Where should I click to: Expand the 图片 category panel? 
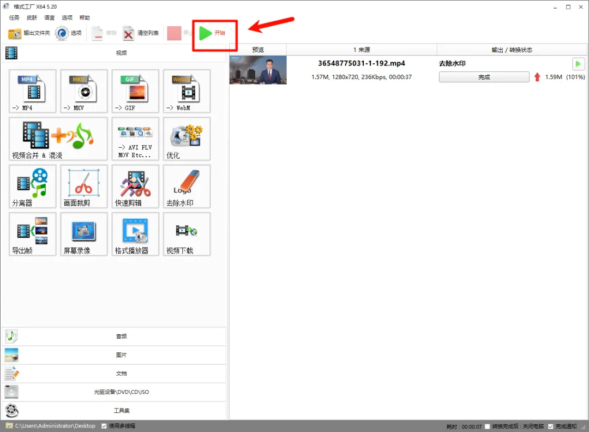pos(114,355)
